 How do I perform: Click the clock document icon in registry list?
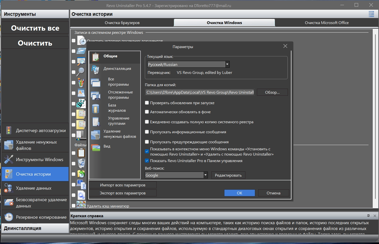82,40
